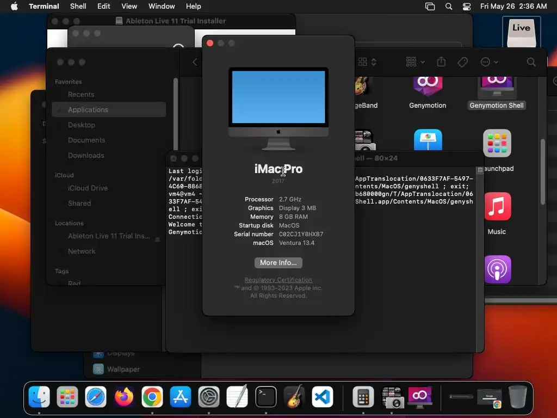
Task: Click Finder toolbar search icon
Action: coord(531,62)
